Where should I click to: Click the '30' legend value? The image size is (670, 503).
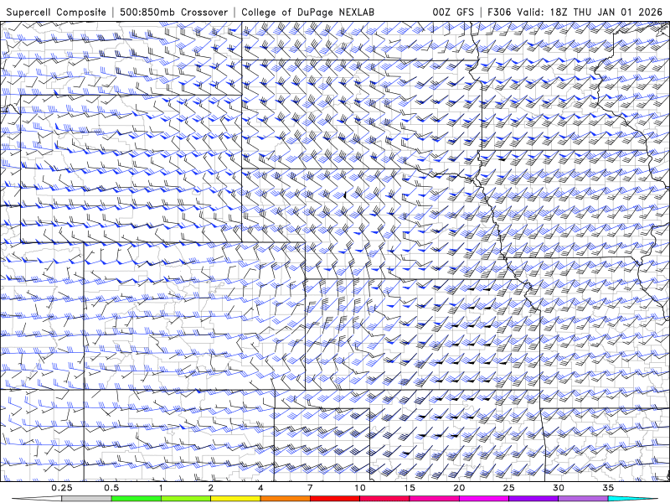[559, 488]
